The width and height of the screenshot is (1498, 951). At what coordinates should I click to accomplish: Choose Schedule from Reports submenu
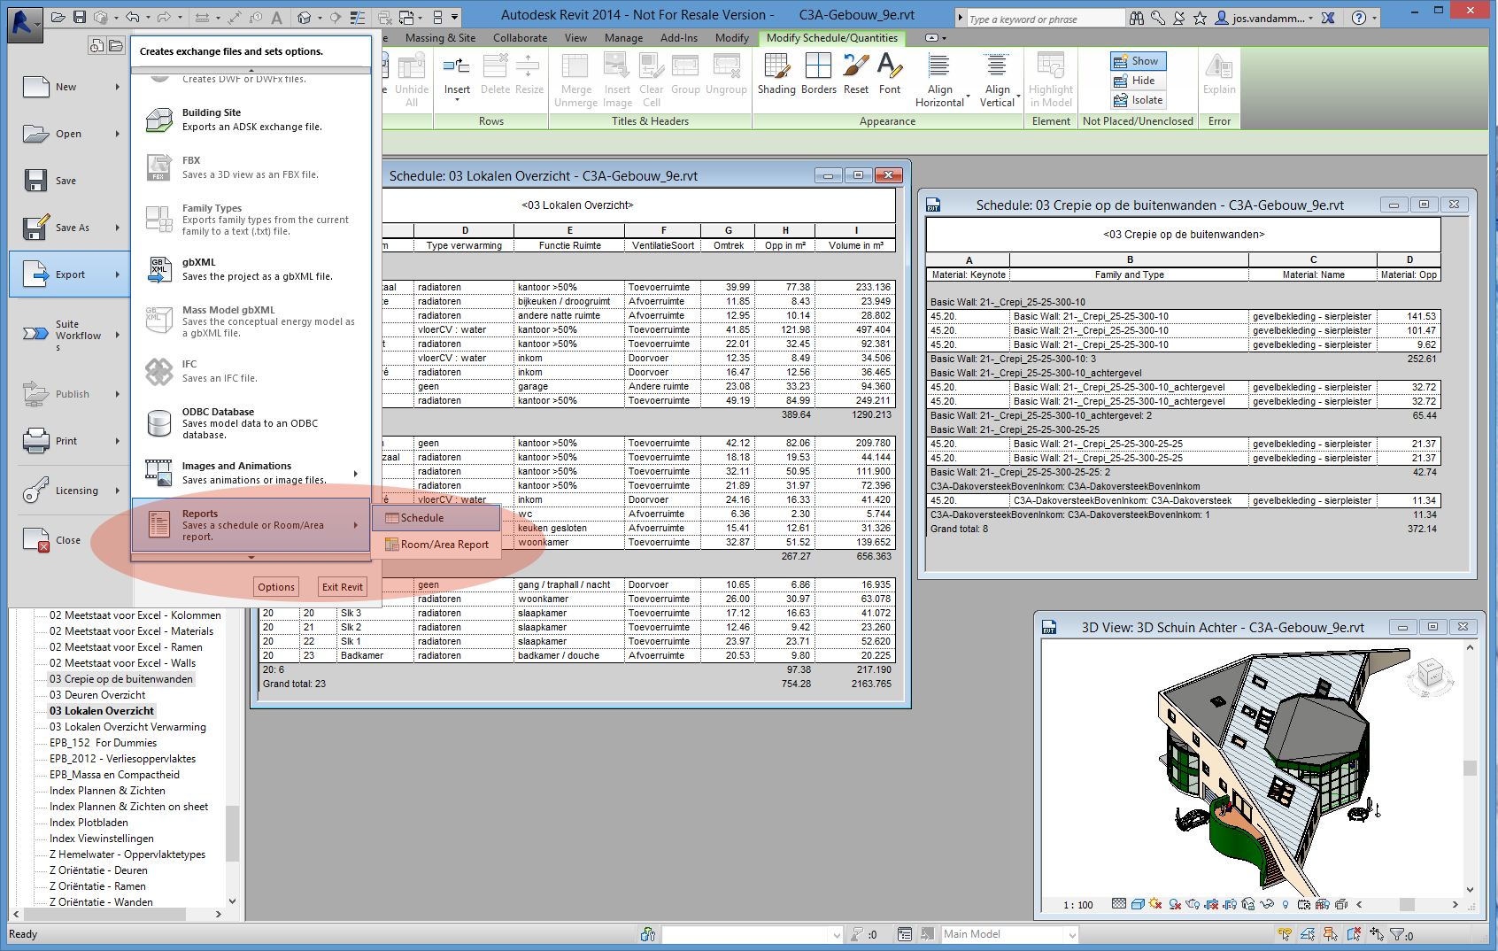(437, 518)
